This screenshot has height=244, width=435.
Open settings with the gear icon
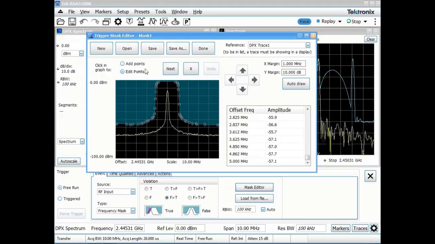tap(118, 21)
